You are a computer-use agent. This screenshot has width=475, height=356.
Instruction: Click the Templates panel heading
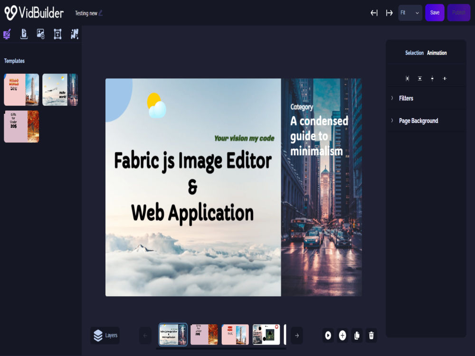pyautogui.click(x=14, y=61)
